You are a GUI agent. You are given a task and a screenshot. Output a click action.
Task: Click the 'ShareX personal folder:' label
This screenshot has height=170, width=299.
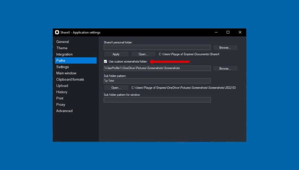(118, 43)
